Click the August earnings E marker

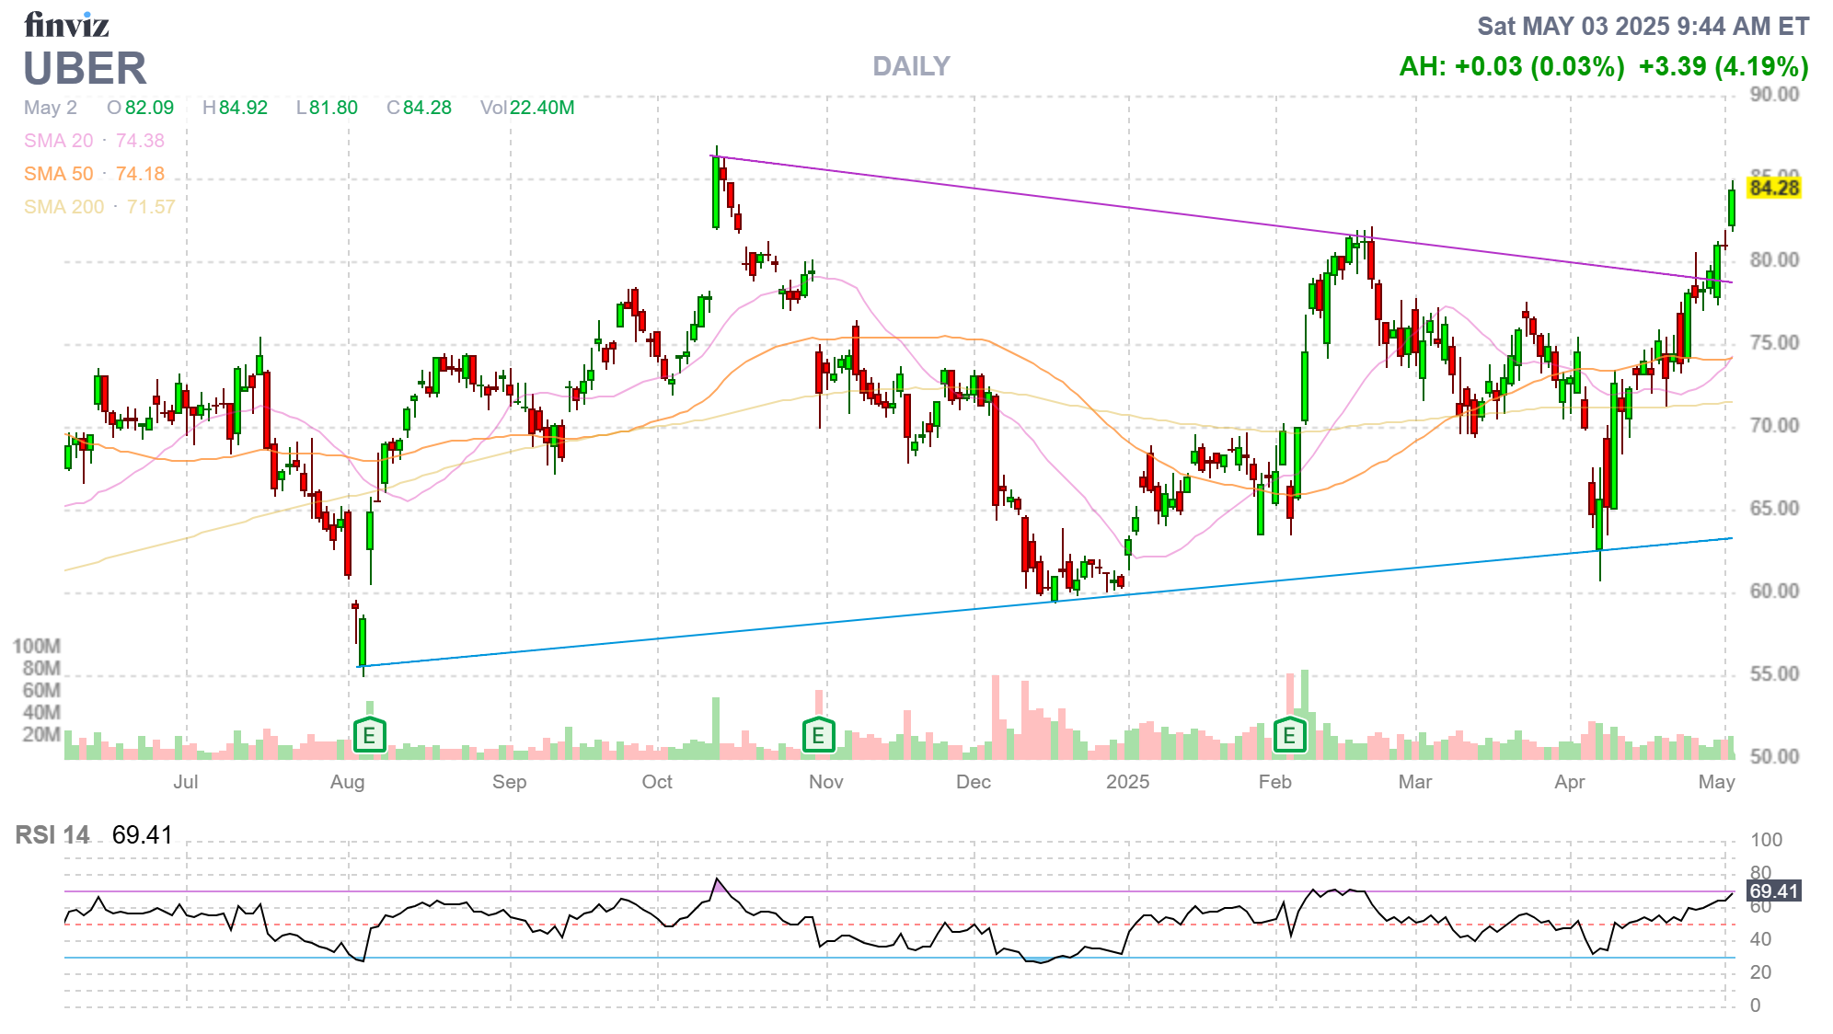[x=369, y=735]
